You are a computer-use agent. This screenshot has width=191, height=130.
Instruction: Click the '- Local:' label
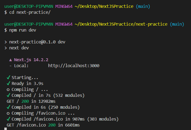tap(19, 66)
